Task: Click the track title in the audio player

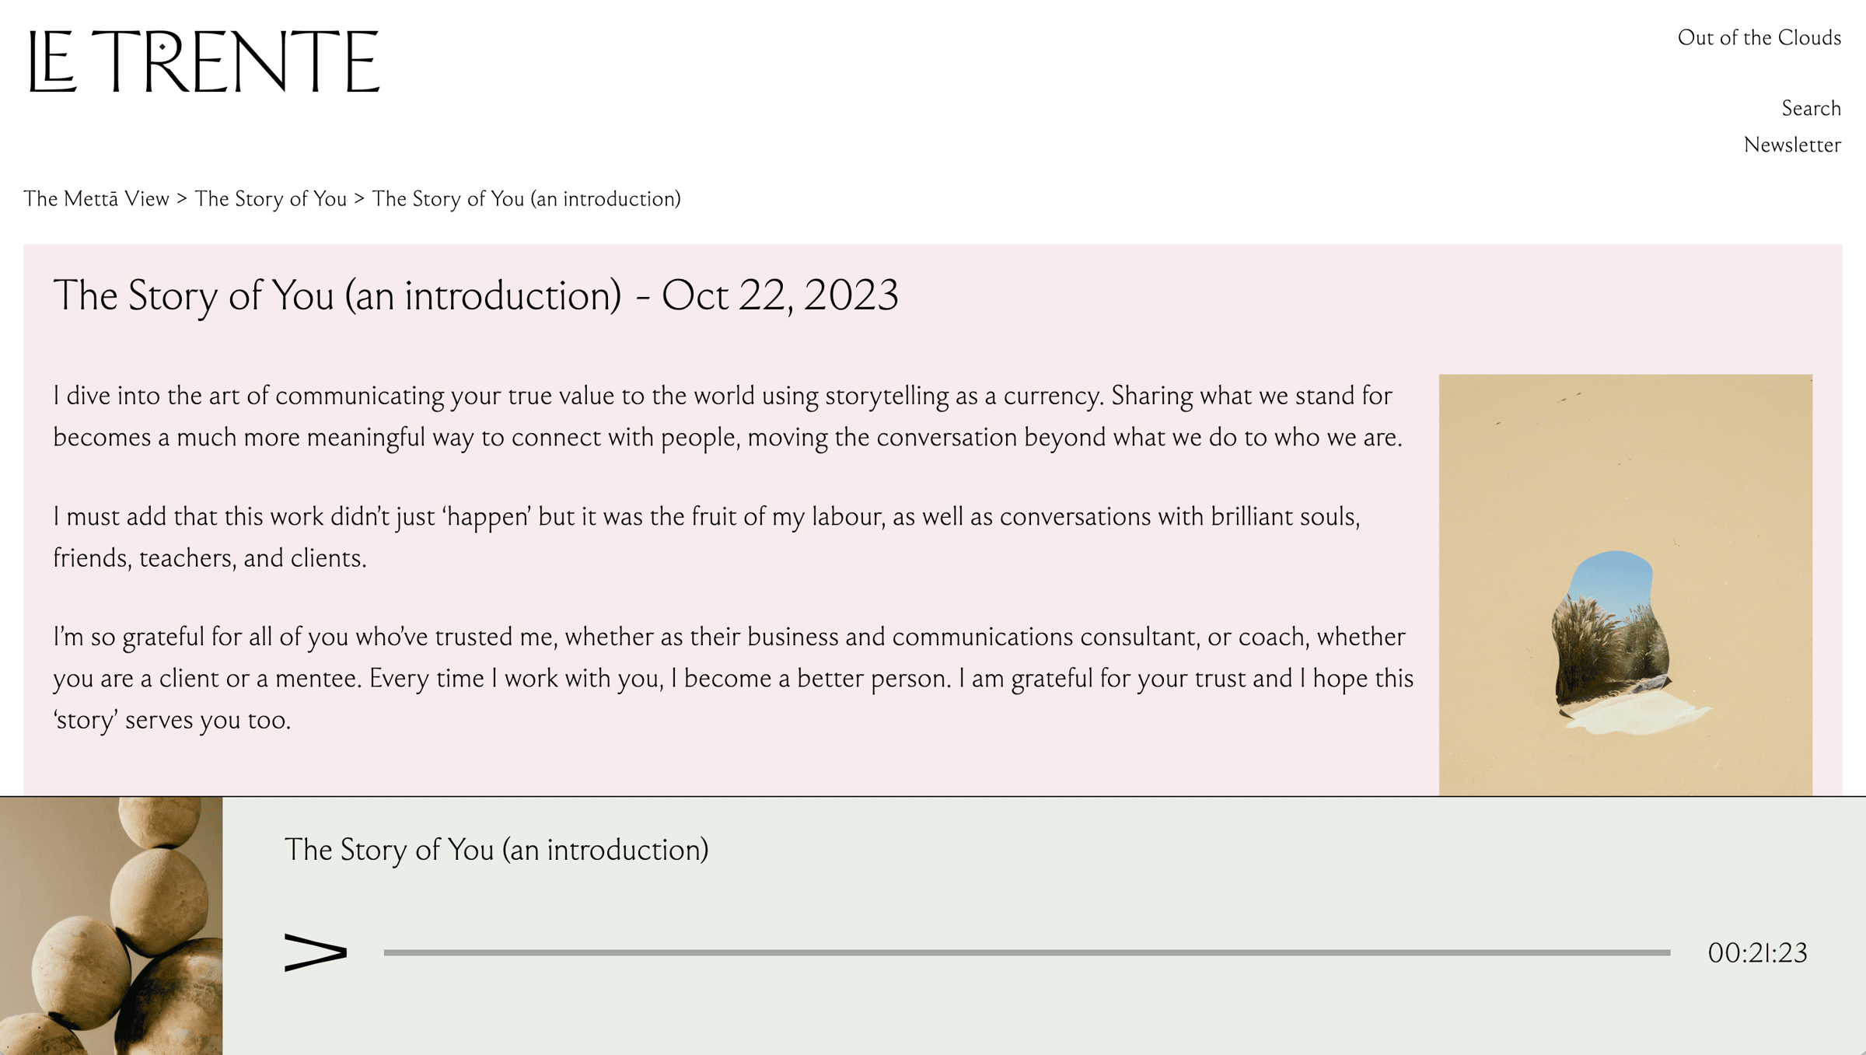Action: pyautogui.click(x=496, y=850)
